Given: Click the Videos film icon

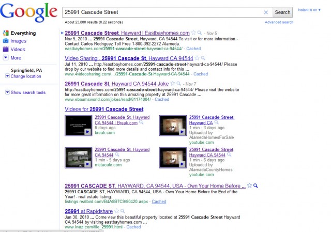Looking at the screenshot, I should (x=6, y=49).
